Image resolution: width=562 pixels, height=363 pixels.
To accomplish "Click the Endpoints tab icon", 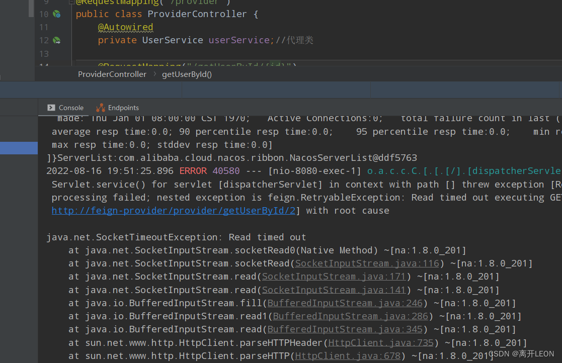I will pos(101,108).
